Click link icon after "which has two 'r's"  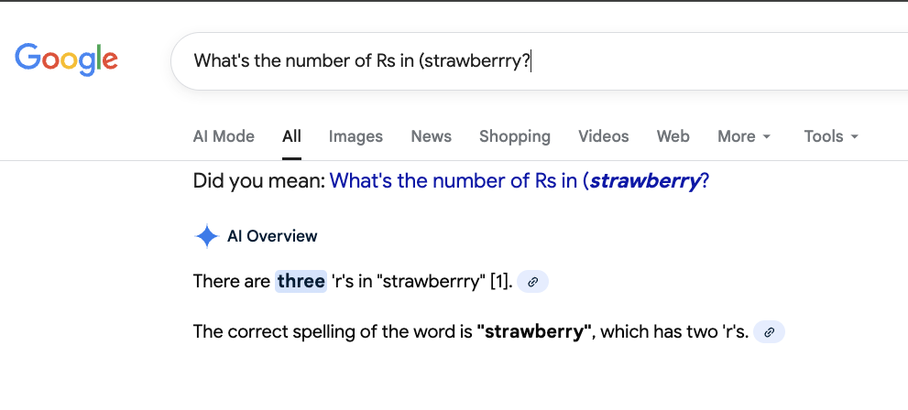(770, 331)
